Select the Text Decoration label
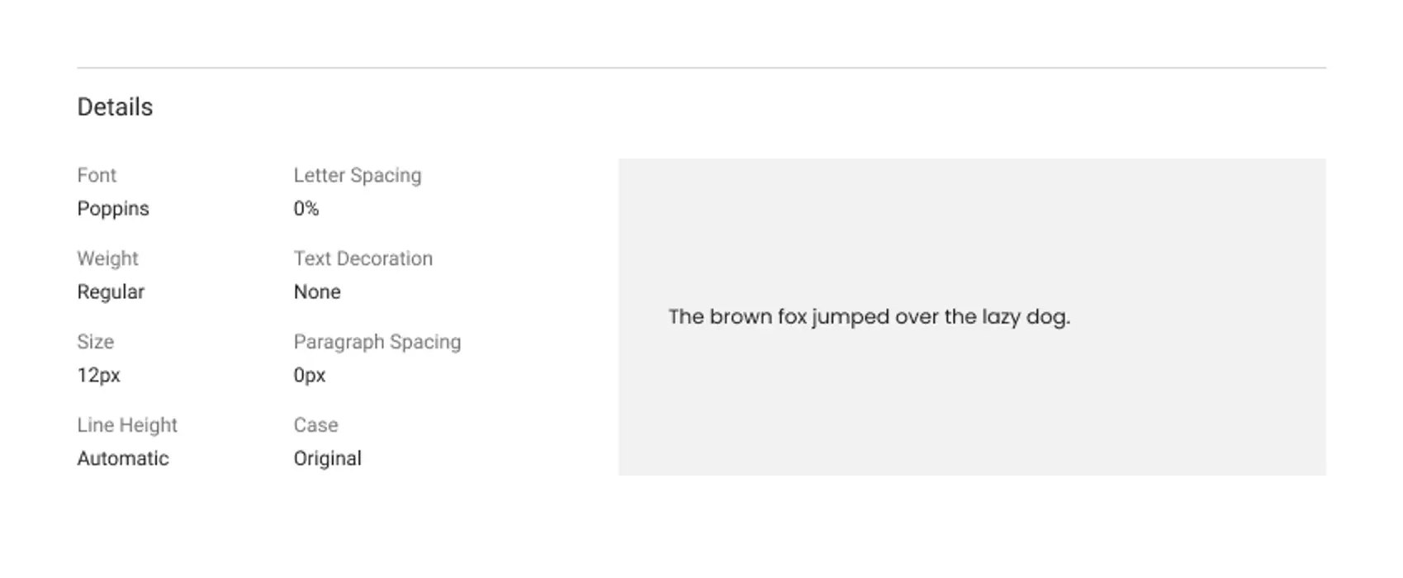The image size is (1403, 578). pos(363,258)
